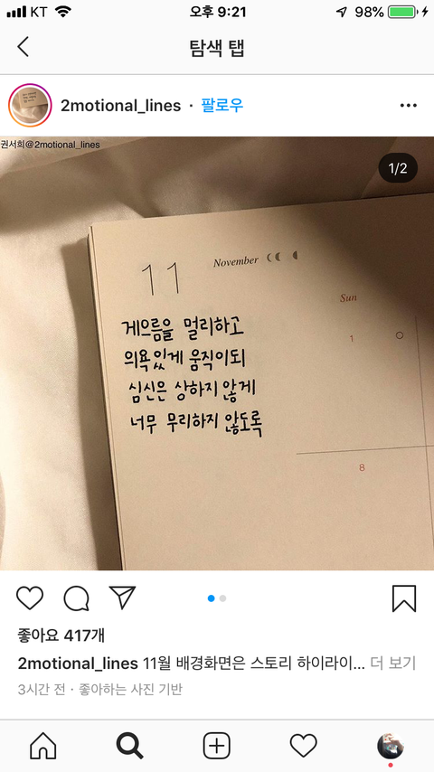Image resolution: width=434 pixels, height=772 pixels.
Task: Open the 2motional_lines username in header
Action: click(x=120, y=106)
